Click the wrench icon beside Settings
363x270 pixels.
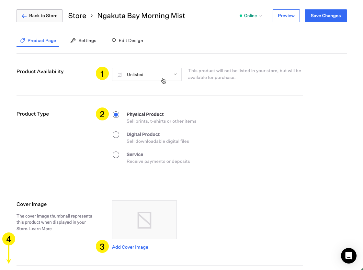[73, 40]
